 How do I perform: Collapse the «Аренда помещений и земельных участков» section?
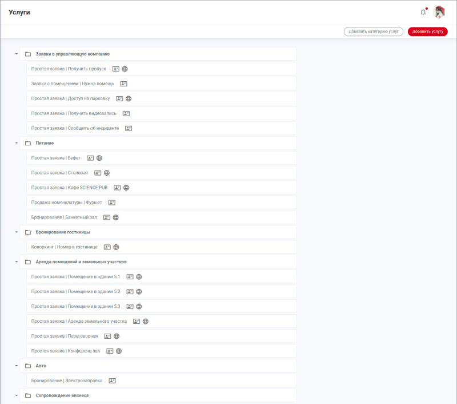(x=16, y=262)
